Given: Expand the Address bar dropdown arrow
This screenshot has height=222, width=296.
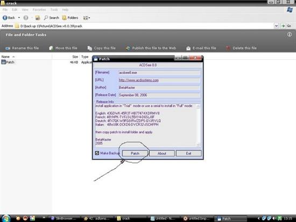Looking at the screenshot, I should pos(276,26).
